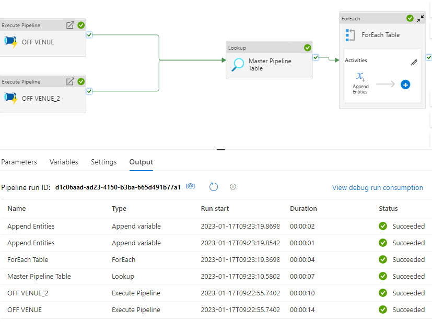Click the Master Pipeline Table Lookup icon
Screen dimensions: 432x322
239,65
